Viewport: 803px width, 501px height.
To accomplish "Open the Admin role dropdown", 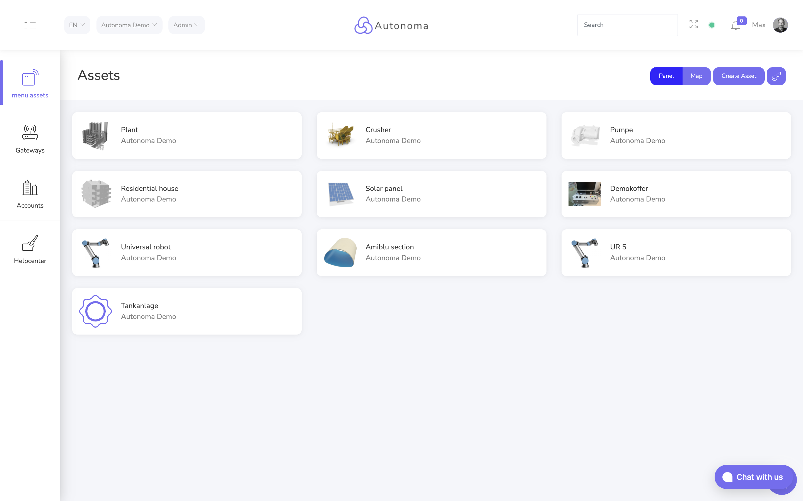I will click(186, 25).
